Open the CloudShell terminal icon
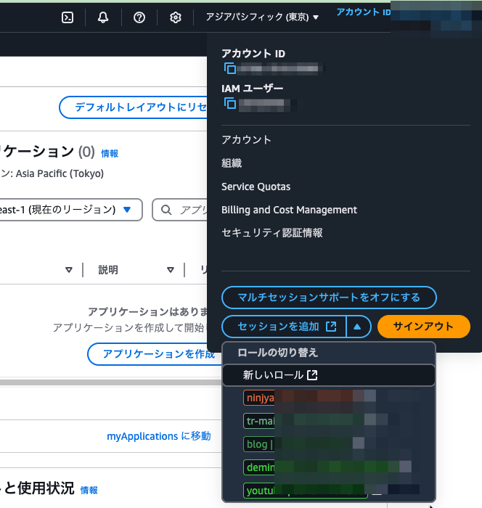Image resolution: width=482 pixels, height=508 pixels. tap(68, 17)
